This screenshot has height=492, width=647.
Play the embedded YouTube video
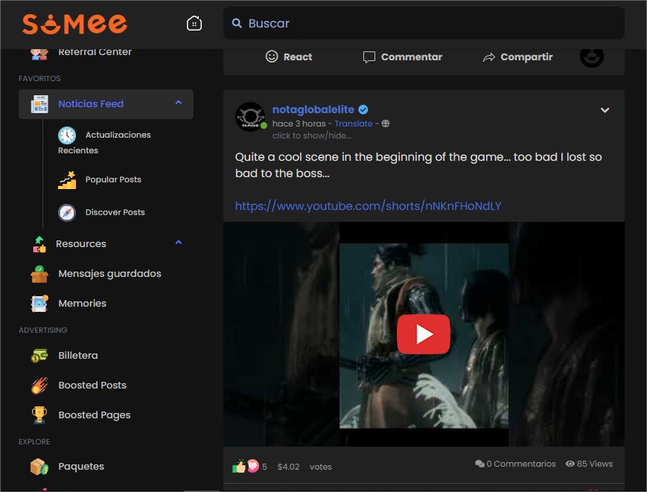pos(424,334)
